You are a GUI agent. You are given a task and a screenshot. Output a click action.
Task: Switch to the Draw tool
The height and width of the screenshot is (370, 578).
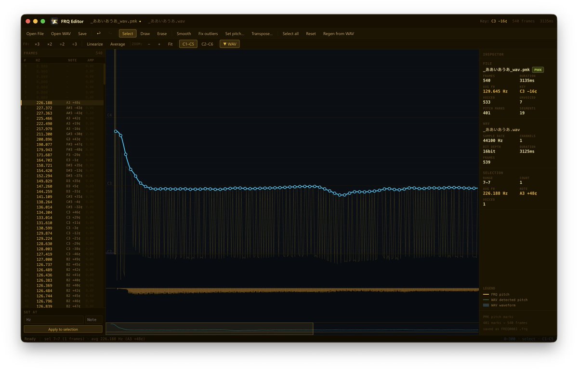(145, 34)
